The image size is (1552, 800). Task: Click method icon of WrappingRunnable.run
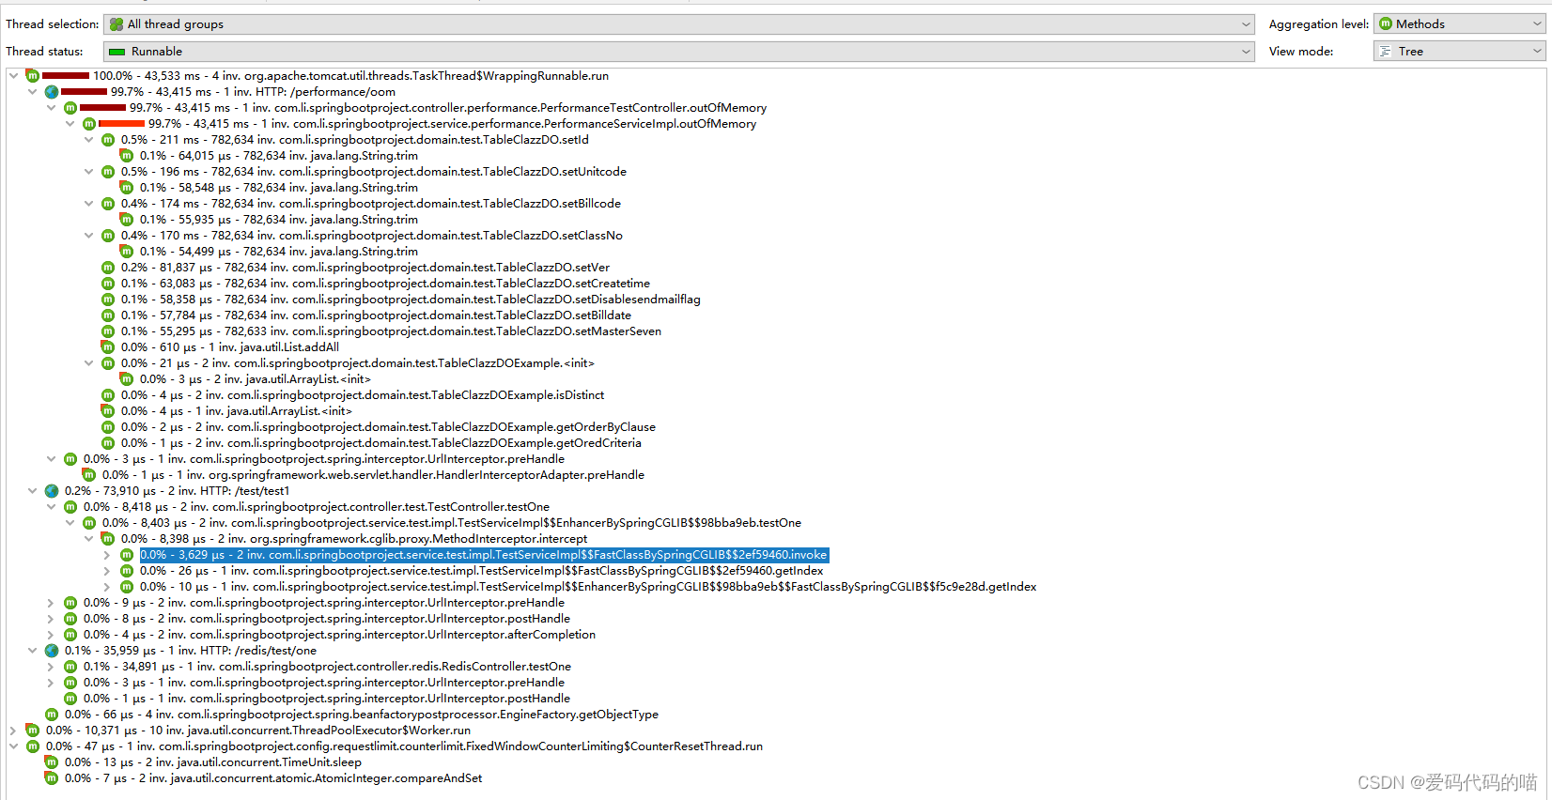coord(32,76)
